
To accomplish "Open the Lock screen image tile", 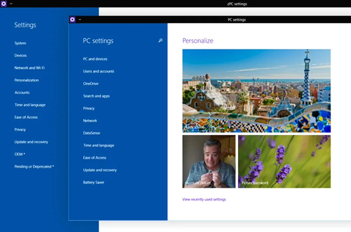I will pyautogui.click(x=256, y=91).
